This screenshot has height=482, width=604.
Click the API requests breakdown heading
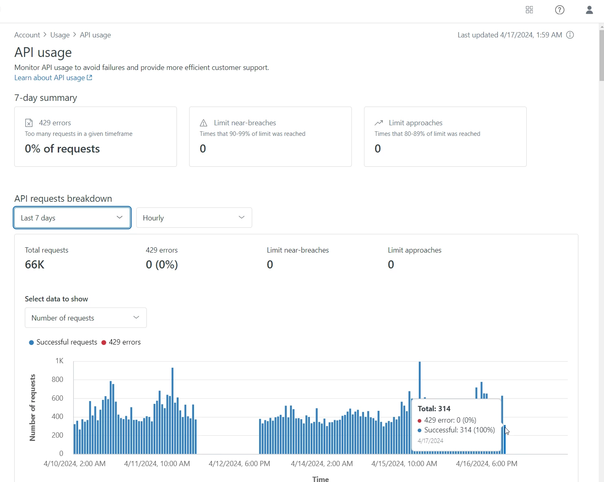point(63,198)
